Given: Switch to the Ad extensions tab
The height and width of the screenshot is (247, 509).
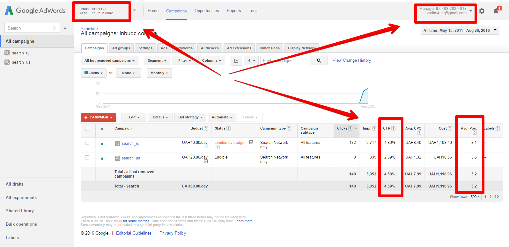Looking at the screenshot, I should click(239, 48).
